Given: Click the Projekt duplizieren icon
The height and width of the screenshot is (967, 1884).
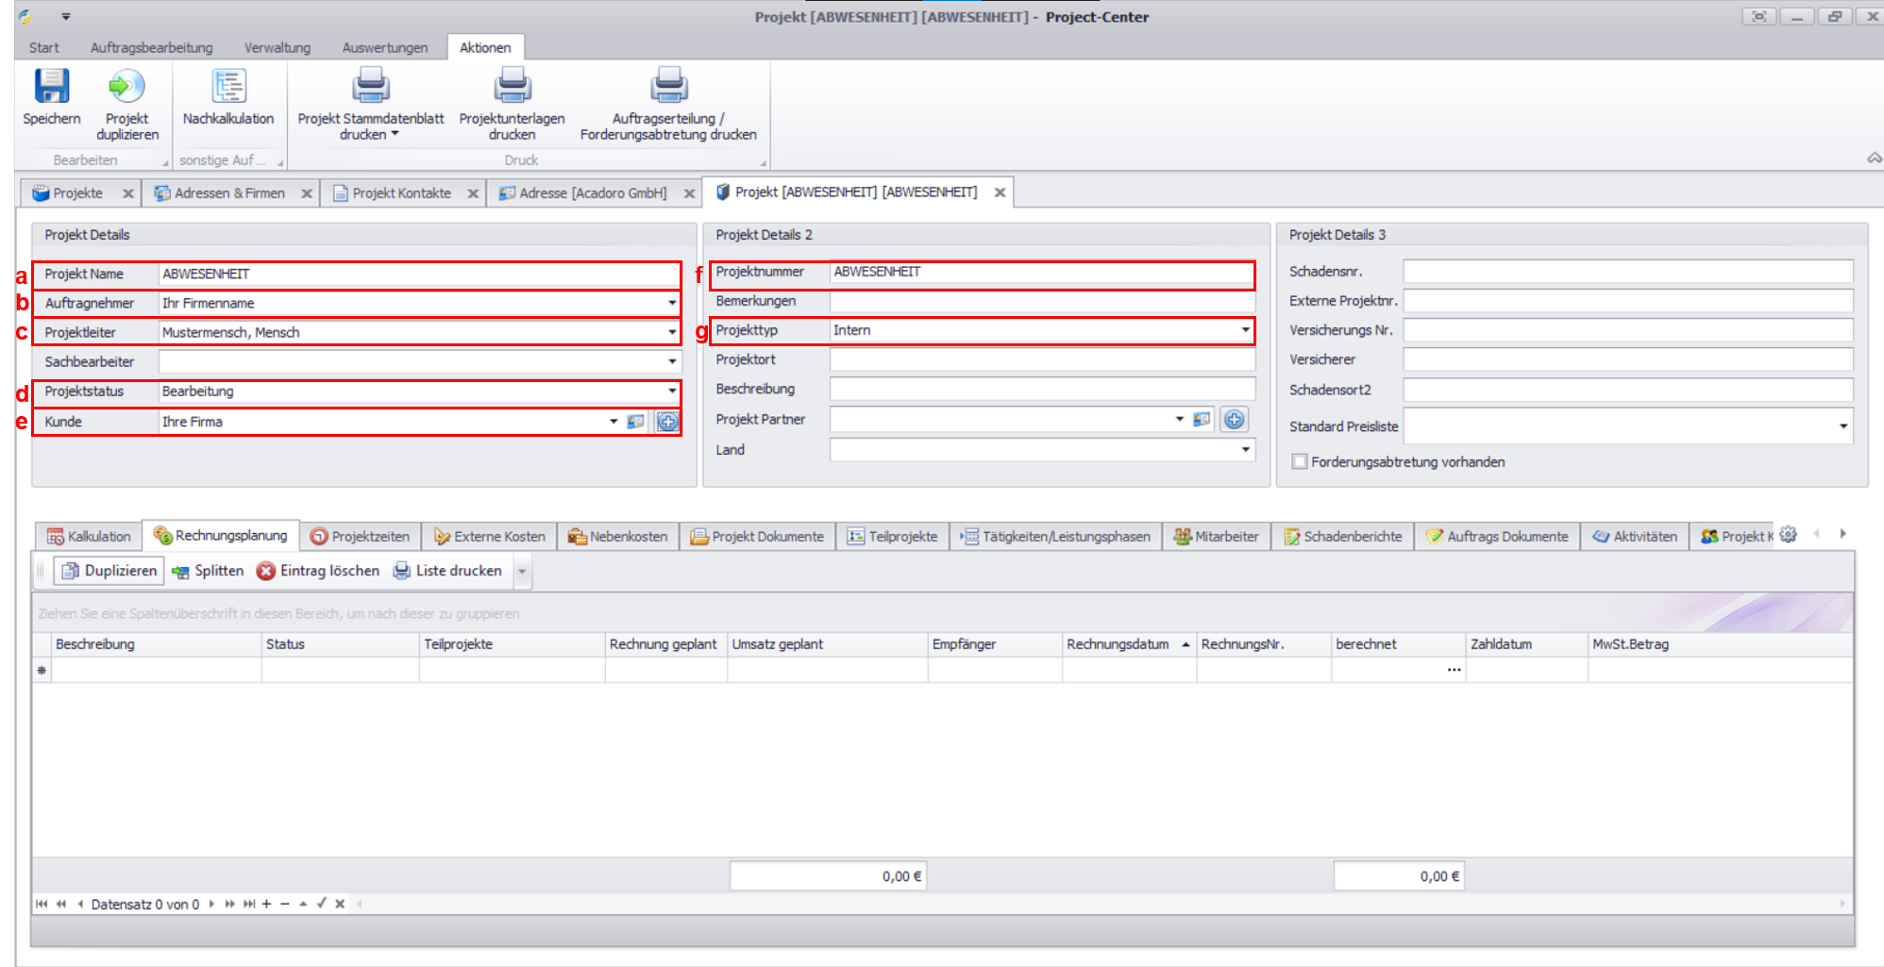Looking at the screenshot, I should 126,87.
